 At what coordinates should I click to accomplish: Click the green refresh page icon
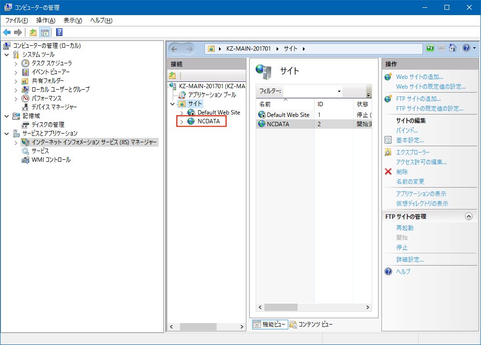pyautogui.click(x=430, y=48)
